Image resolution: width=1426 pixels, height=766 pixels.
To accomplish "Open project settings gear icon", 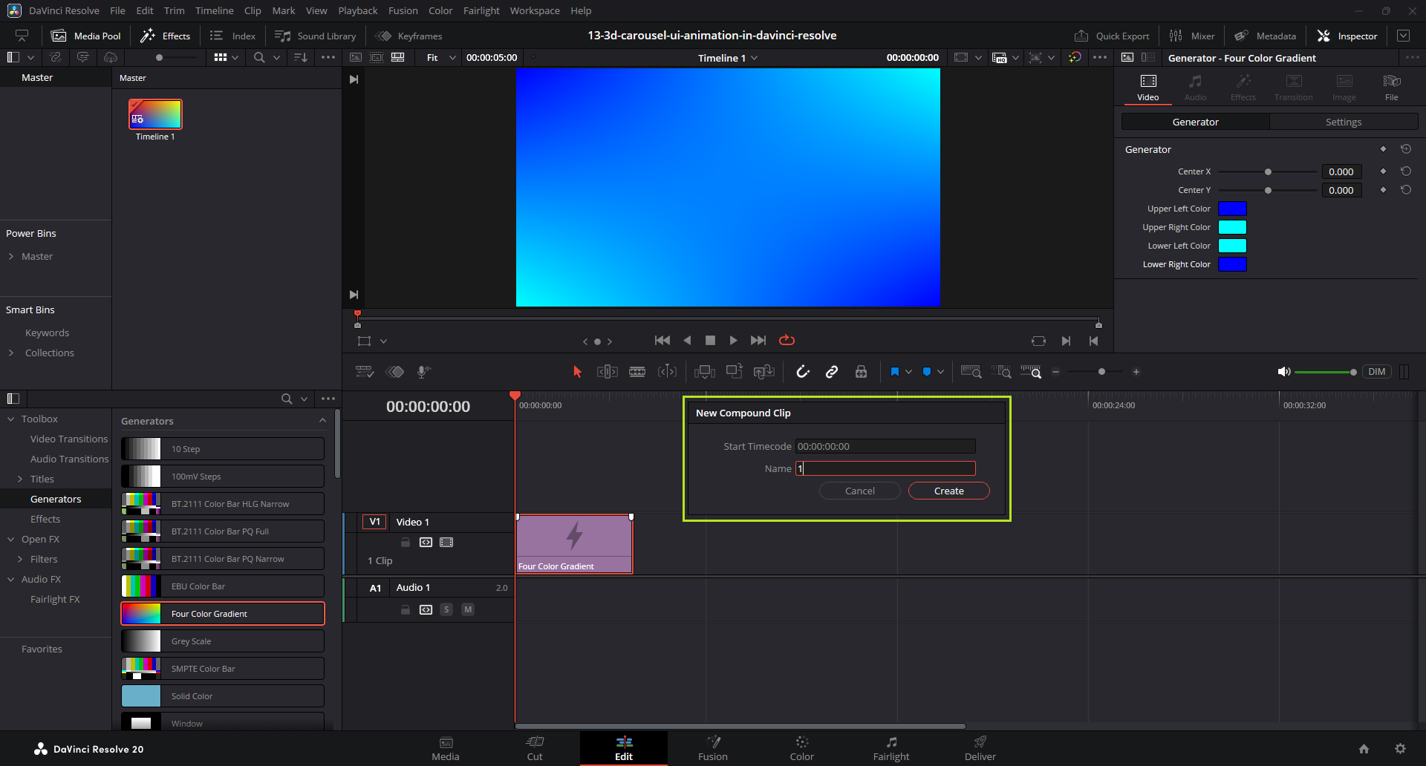I will coord(1400,749).
